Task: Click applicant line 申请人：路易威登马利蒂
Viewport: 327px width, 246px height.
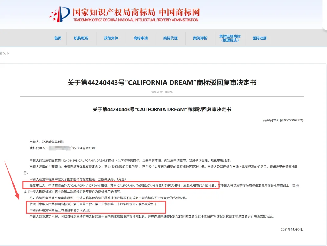Action: pos(47,142)
